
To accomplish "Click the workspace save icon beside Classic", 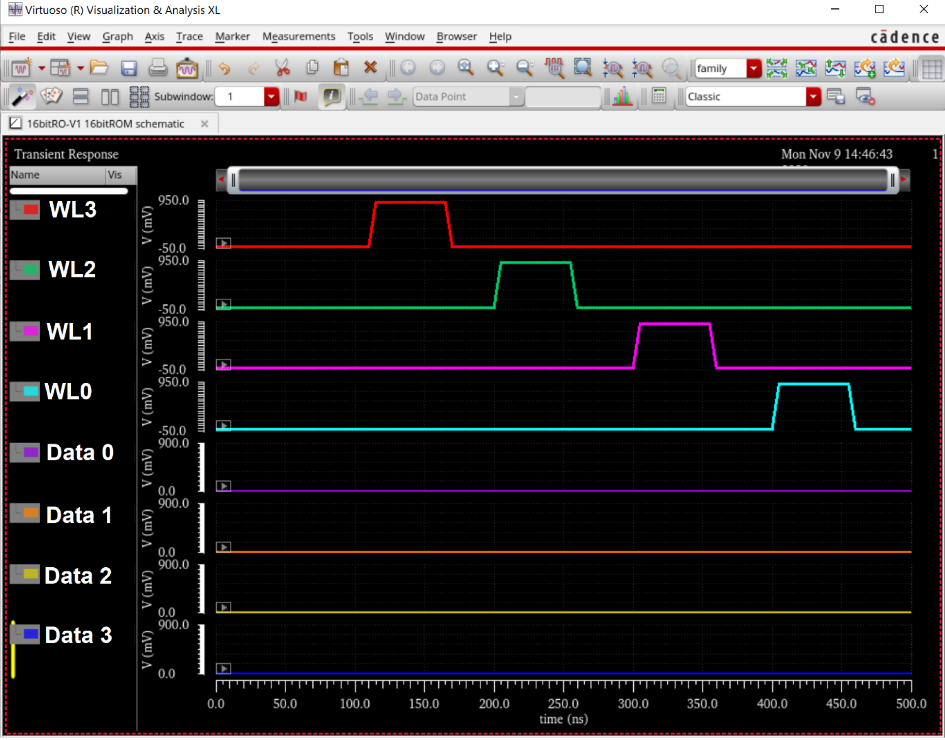I will tap(836, 97).
